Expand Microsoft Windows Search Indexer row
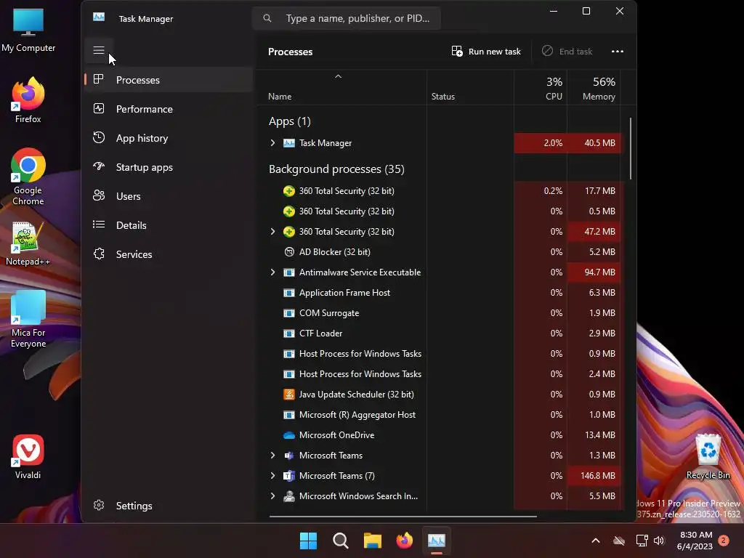The height and width of the screenshot is (558, 744). click(x=273, y=496)
